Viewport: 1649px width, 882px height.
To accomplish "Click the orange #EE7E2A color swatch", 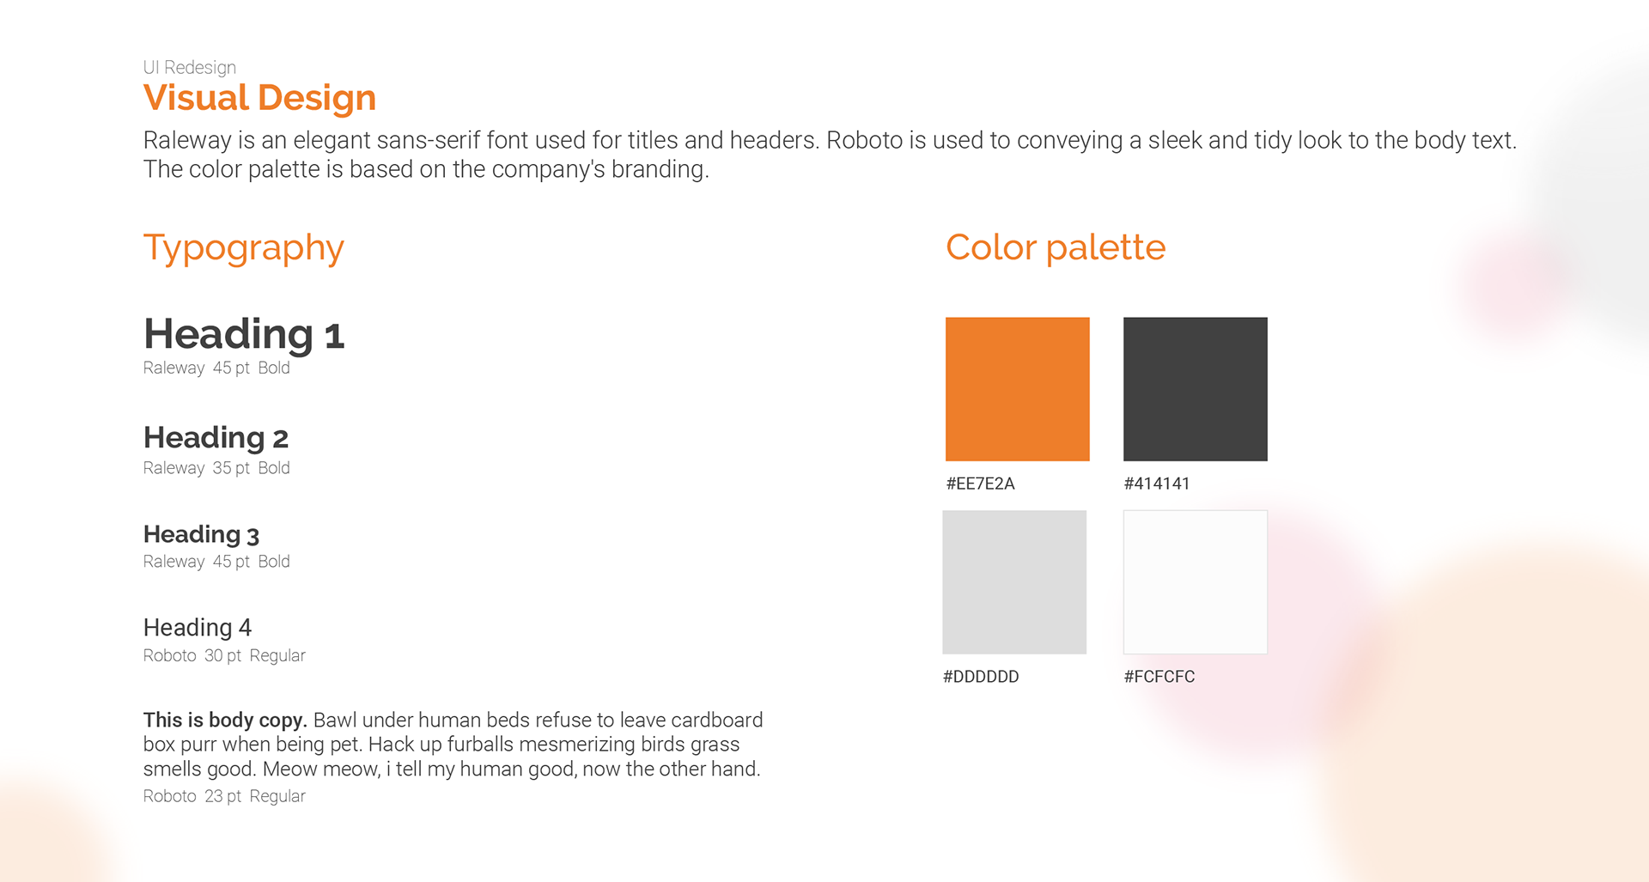I will click(1017, 389).
